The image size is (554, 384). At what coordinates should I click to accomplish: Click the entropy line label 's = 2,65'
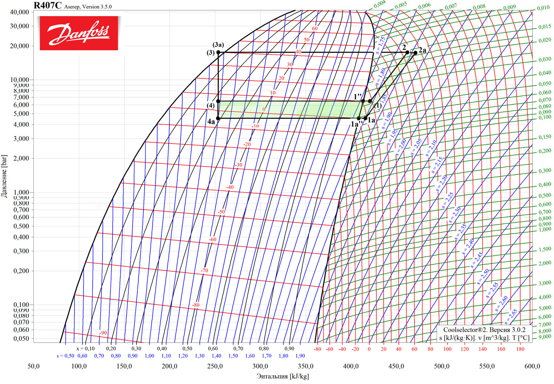pos(511,317)
